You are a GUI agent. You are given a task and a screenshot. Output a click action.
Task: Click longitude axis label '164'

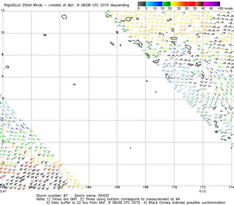coord(89,187)
